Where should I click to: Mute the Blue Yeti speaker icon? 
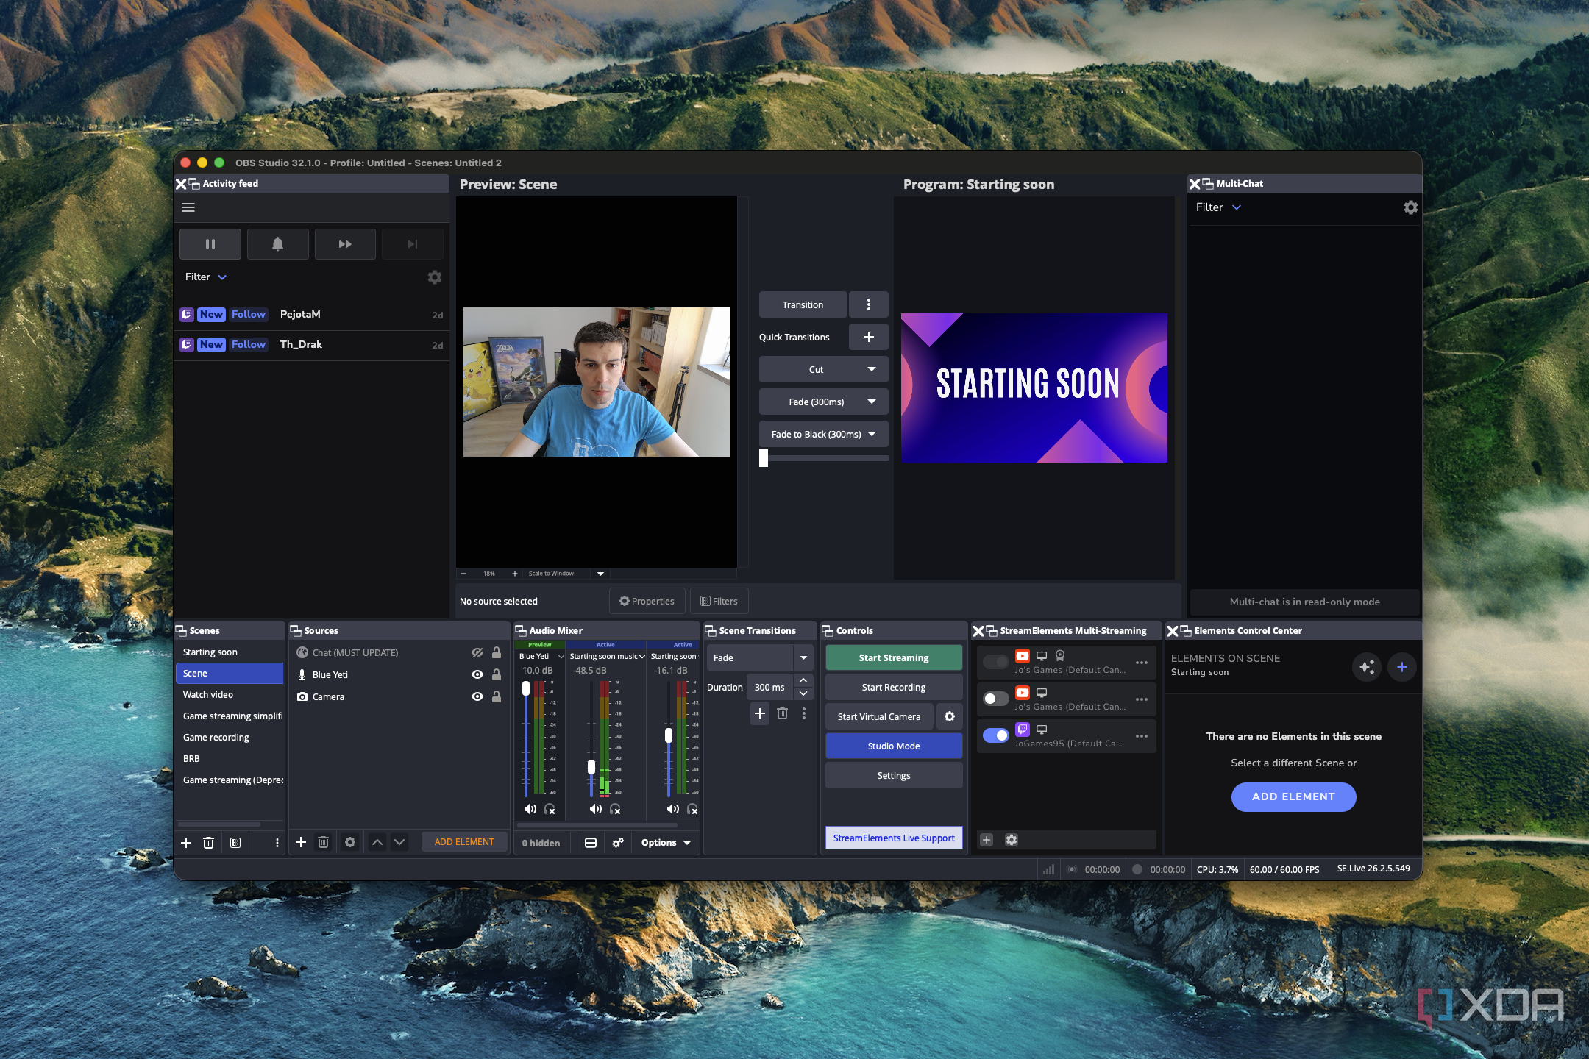pos(530,809)
